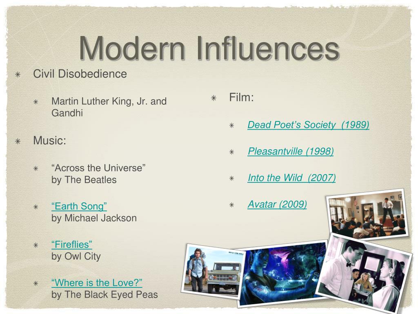
Task: Click the "Music:" heading
Action: 49,140
